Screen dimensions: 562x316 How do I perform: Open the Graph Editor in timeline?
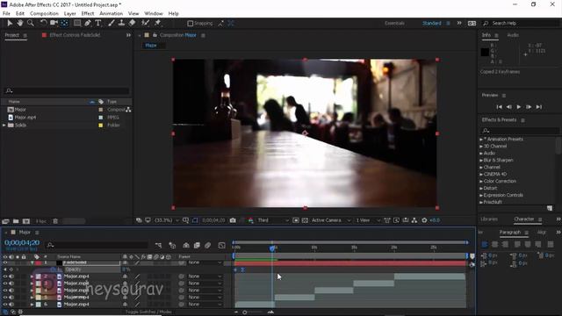[x=222, y=246]
